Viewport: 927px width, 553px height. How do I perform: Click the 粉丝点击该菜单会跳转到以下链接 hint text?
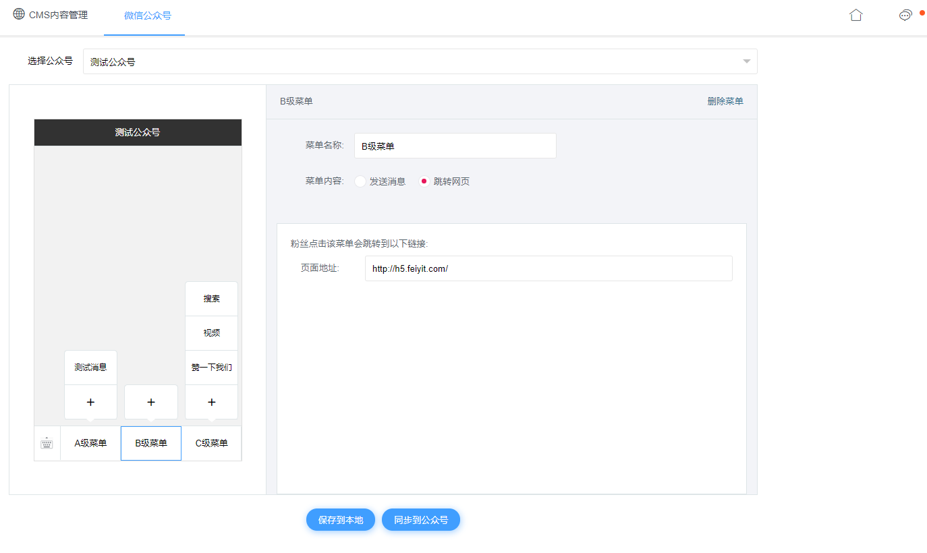coord(360,243)
